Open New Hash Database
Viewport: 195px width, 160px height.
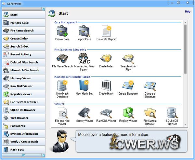pos(62,86)
